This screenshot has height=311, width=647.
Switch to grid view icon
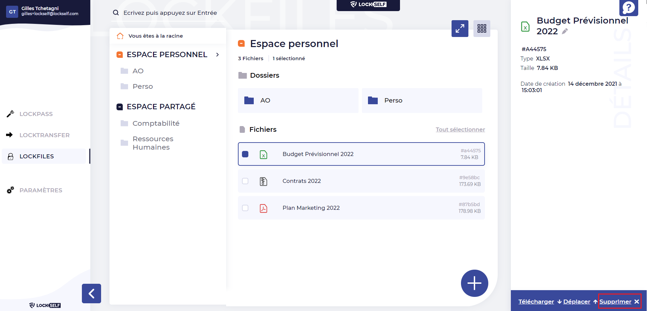(482, 29)
